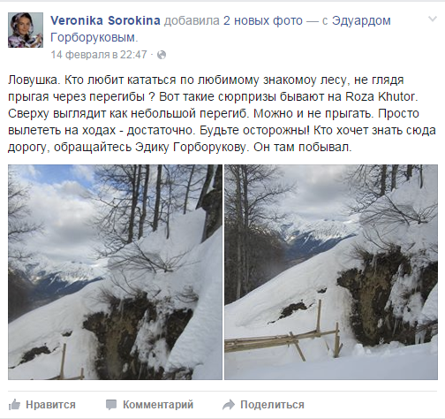The image size is (445, 419).
Task: Click the thumbs-up Like icon
Action: [14, 405]
